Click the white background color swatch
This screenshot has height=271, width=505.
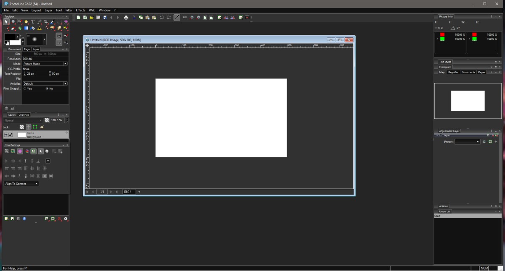pos(15,42)
